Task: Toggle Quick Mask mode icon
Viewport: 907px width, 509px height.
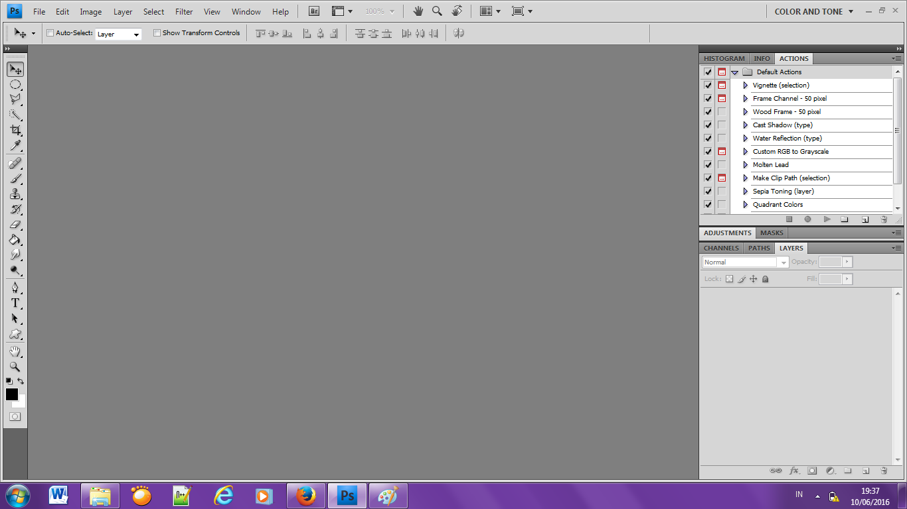Action: (15, 416)
